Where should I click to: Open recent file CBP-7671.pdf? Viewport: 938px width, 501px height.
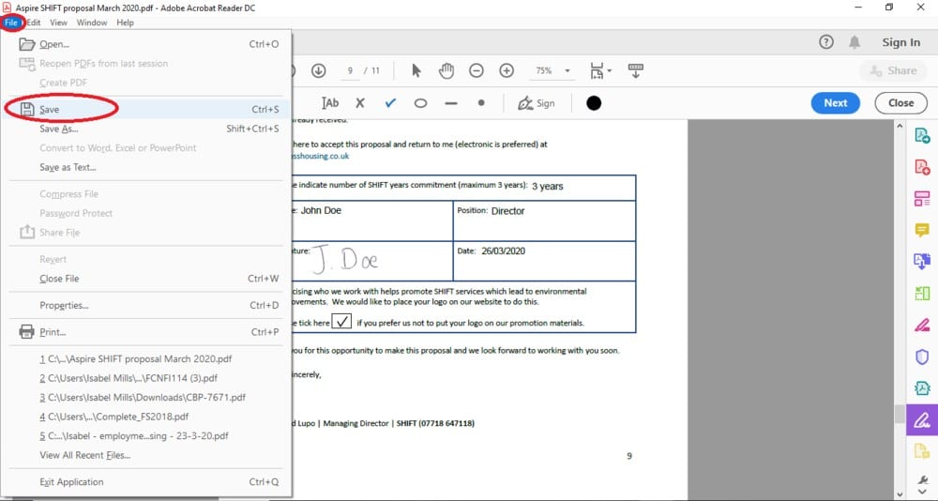[x=148, y=398]
